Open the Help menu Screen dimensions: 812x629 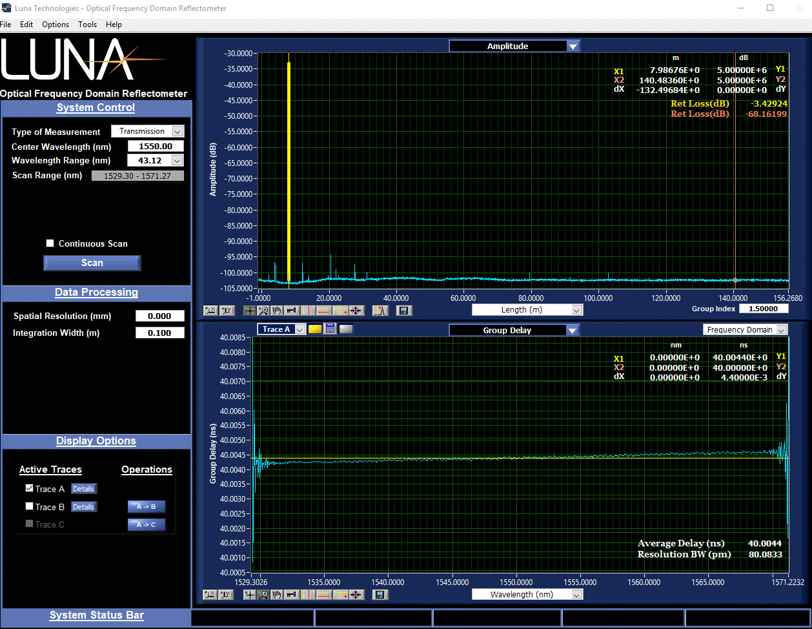114,25
